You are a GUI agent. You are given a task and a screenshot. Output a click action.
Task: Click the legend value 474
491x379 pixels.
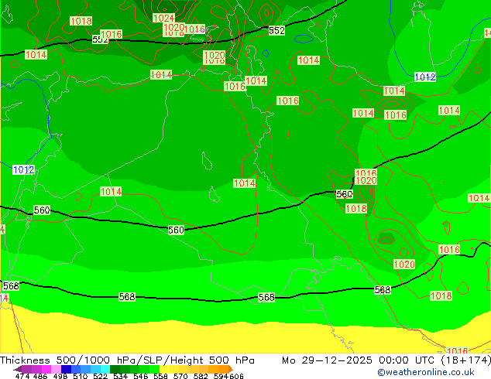(x=22, y=376)
